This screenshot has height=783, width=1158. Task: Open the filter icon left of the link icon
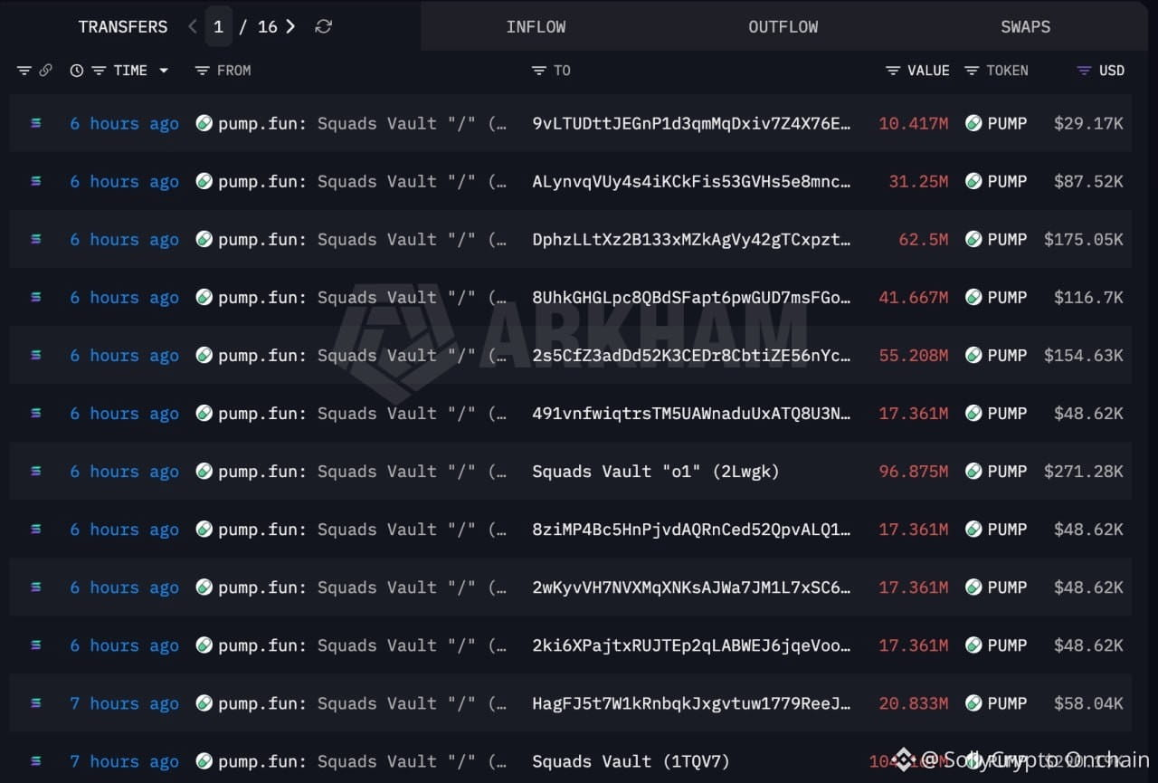pos(24,71)
